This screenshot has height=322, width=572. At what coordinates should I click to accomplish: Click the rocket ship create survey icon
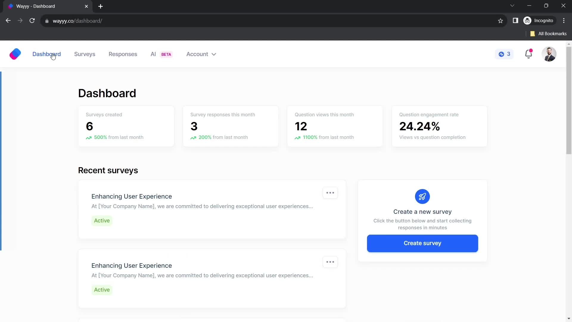pyautogui.click(x=423, y=196)
